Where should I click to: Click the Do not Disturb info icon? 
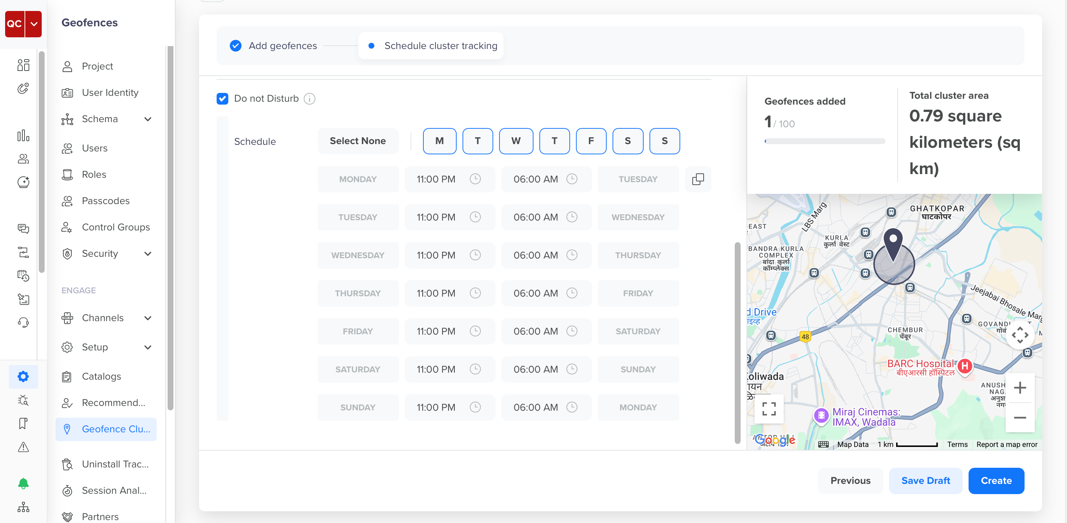click(x=310, y=98)
